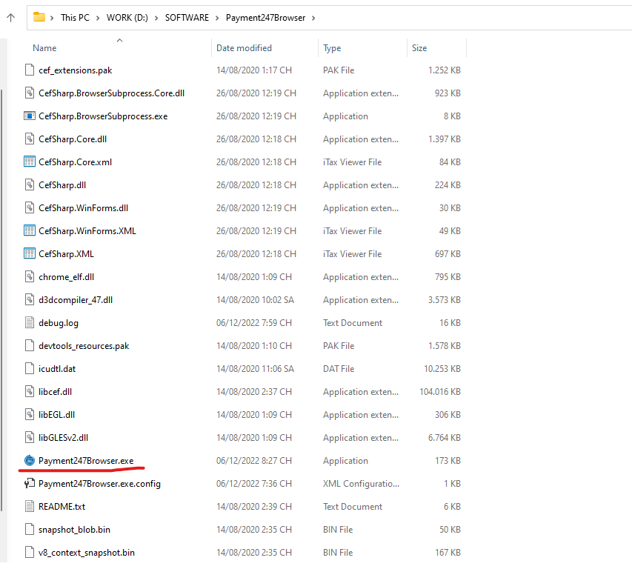
Task: Select the Payment247Browser.exe globe icon
Action: (x=30, y=460)
